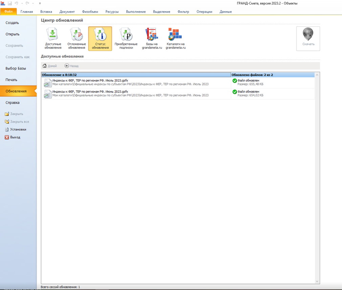Click the Обновлено файлов: 2 из 2 header
342x290 pixels.
(x=273, y=75)
